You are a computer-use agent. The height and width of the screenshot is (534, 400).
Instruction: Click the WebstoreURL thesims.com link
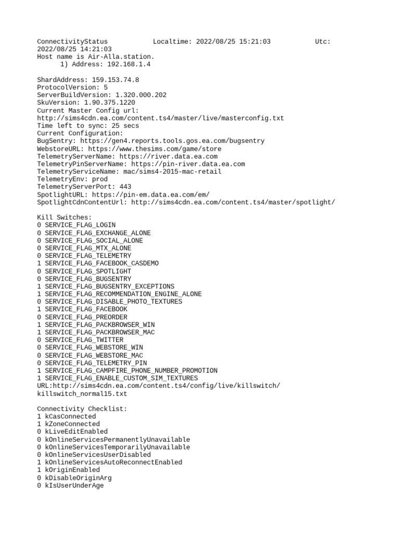pyautogui.click(x=154, y=149)
